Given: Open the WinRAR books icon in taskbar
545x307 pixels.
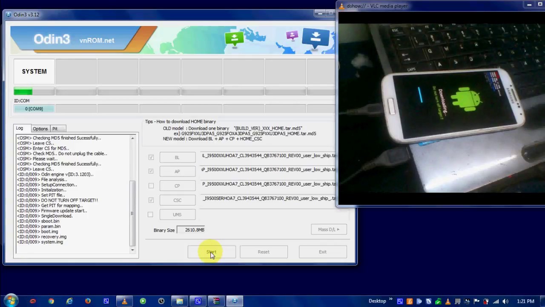Looking at the screenshot, I should [x=216, y=301].
